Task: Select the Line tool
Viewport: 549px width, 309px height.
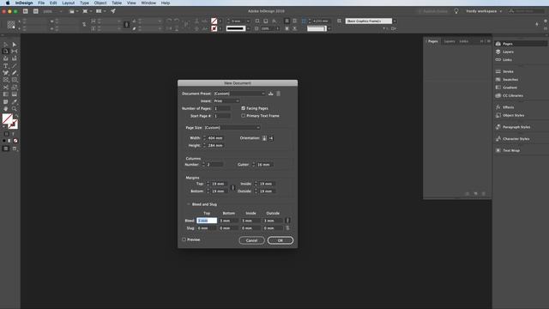Action: click(14, 66)
